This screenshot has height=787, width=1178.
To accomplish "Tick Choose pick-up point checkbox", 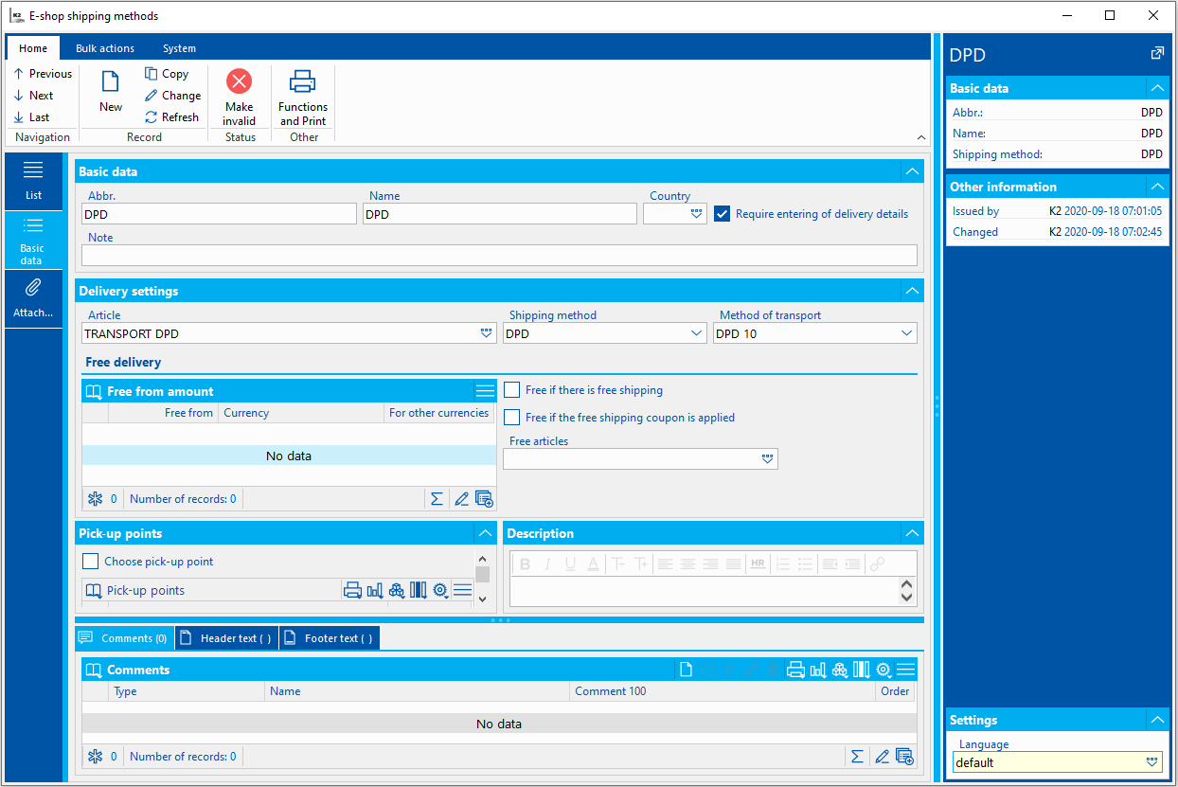I will tap(91, 562).
